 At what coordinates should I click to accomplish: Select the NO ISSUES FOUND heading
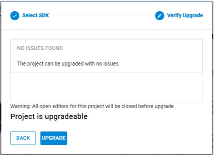(40, 48)
